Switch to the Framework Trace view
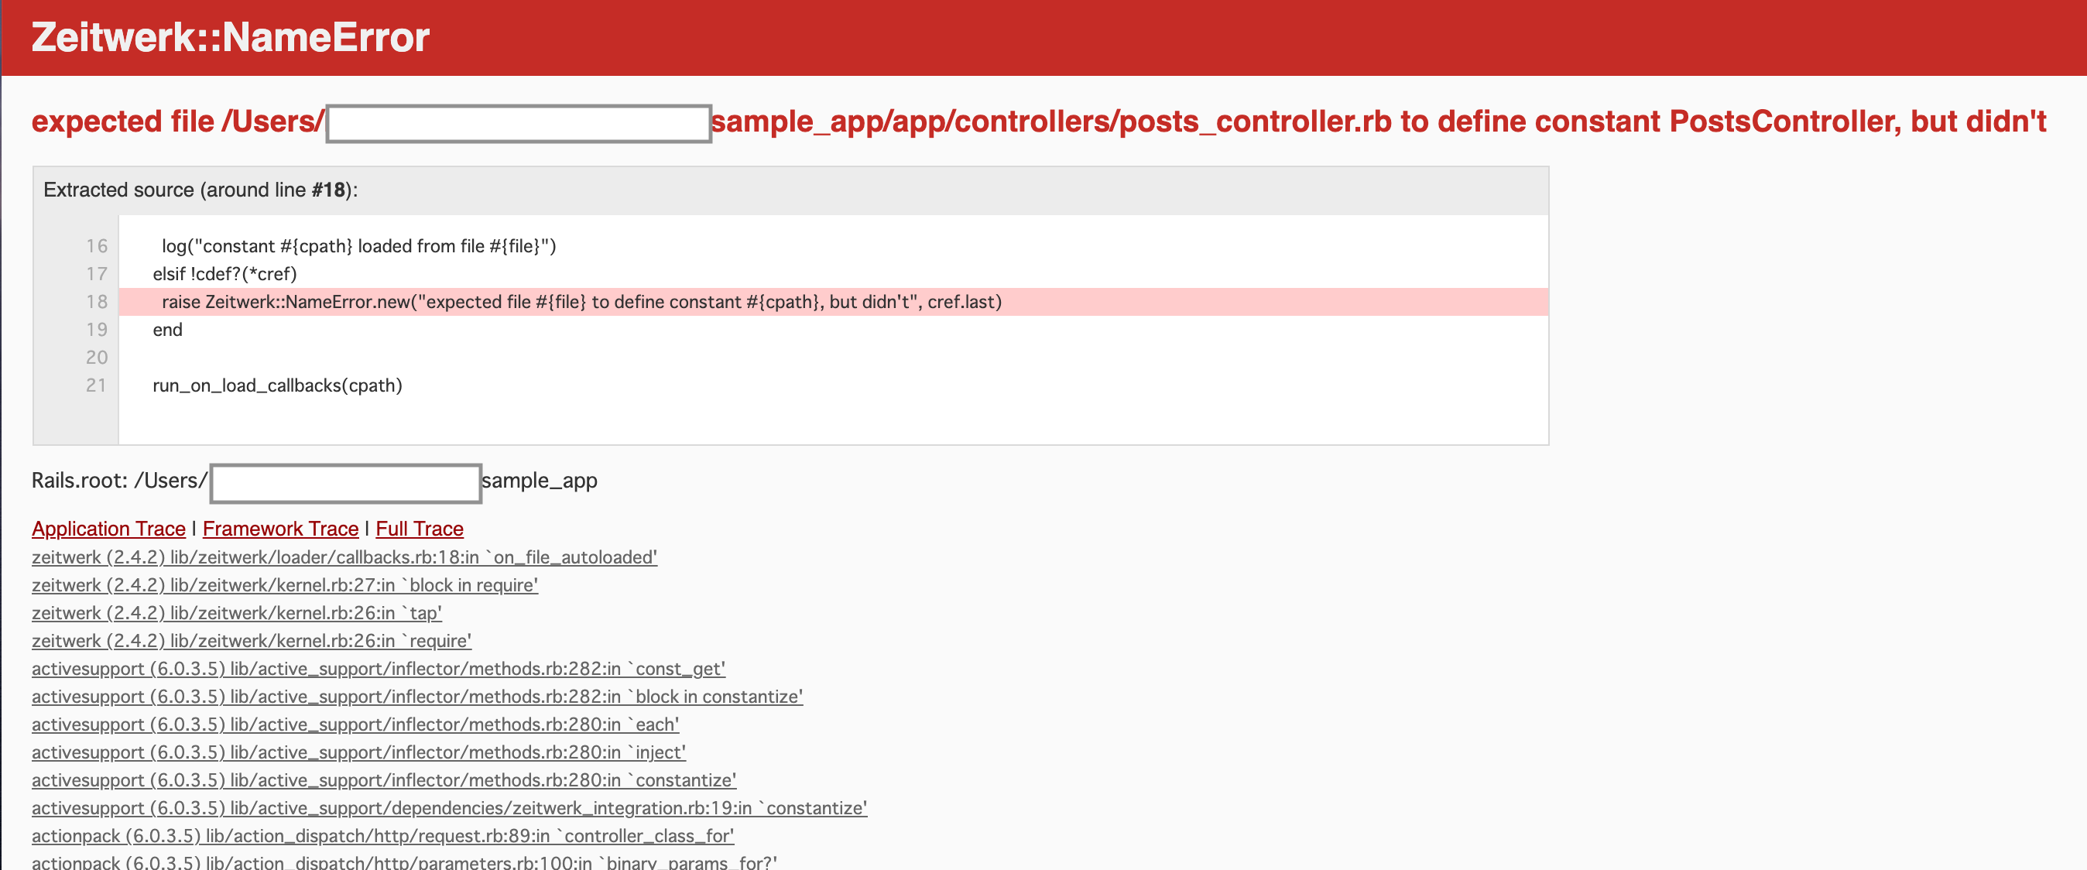This screenshot has height=870, width=2087. [280, 529]
